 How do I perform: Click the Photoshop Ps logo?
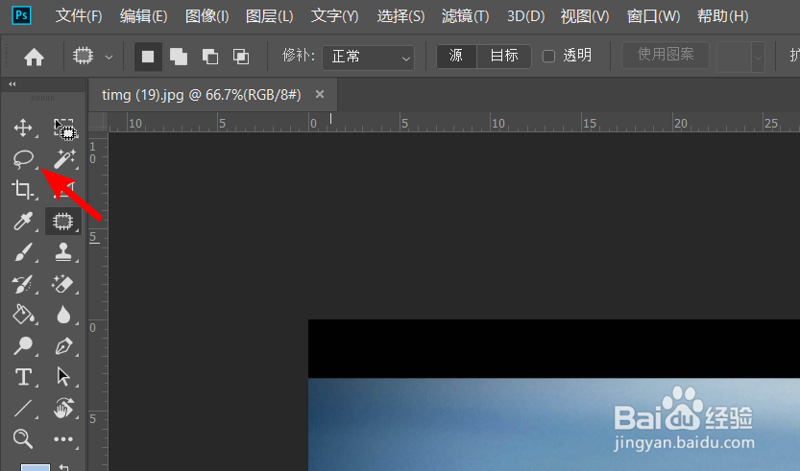click(21, 15)
